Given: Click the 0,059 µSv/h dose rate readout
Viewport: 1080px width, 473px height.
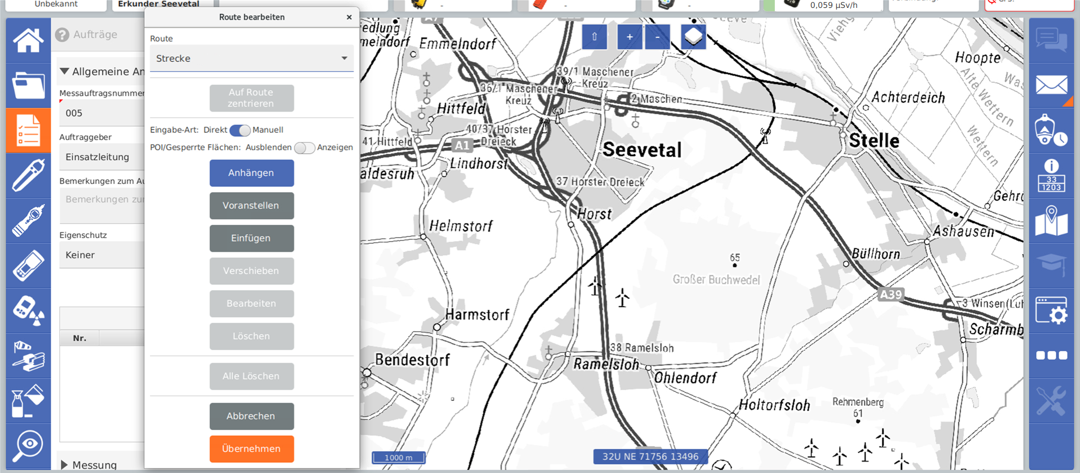Looking at the screenshot, I should [x=833, y=5].
